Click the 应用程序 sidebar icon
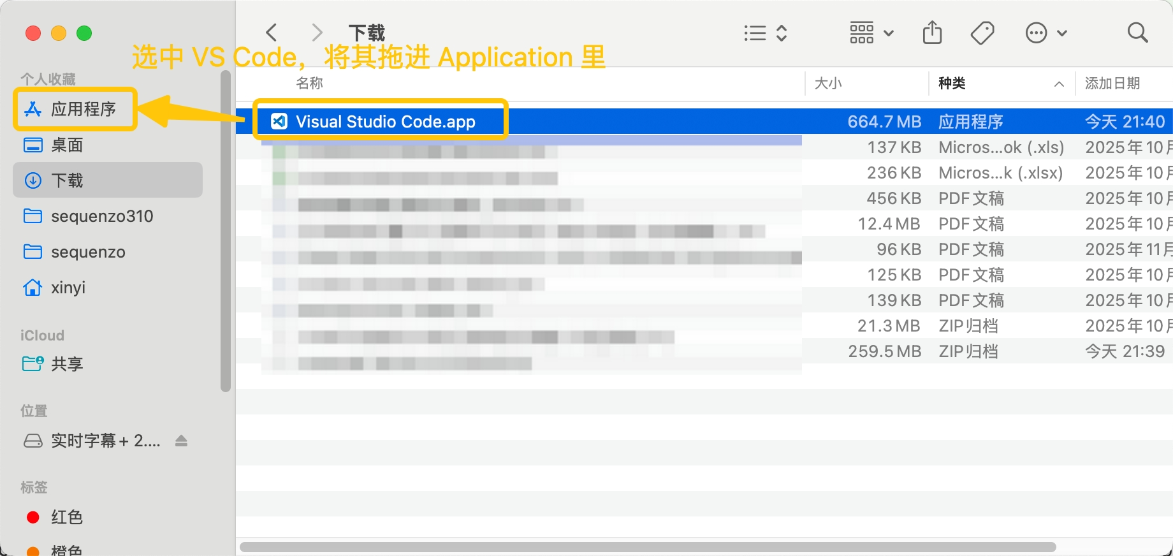Image resolution: width=1173 pixels, height=556 pixels. 33,109
